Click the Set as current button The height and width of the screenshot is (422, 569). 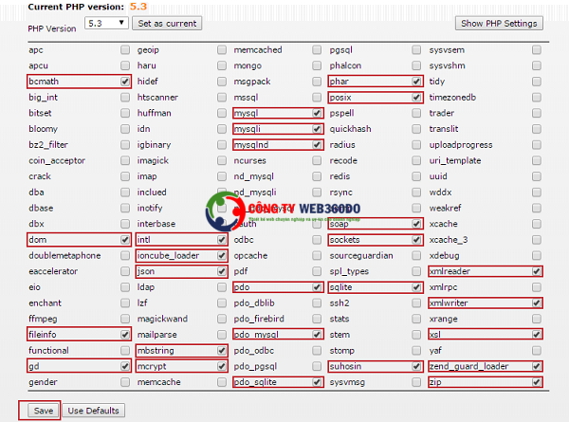(167, 23)
